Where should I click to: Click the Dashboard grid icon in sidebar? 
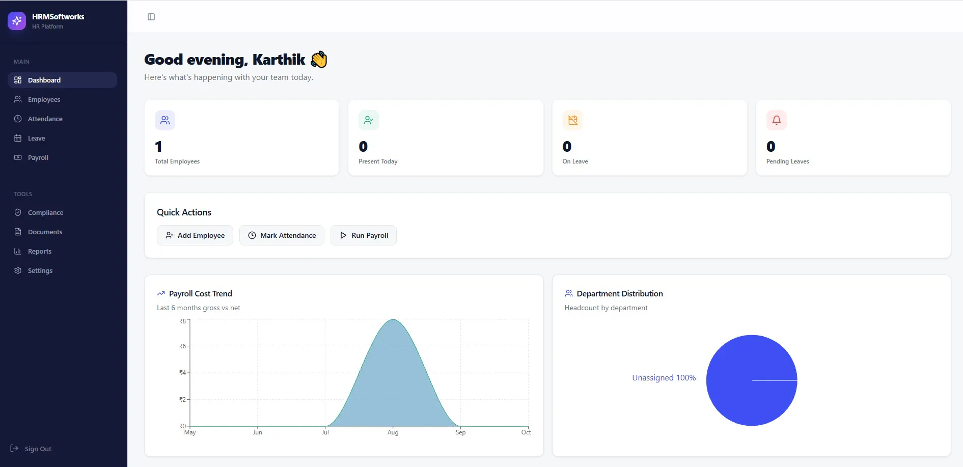pos(18,80)
